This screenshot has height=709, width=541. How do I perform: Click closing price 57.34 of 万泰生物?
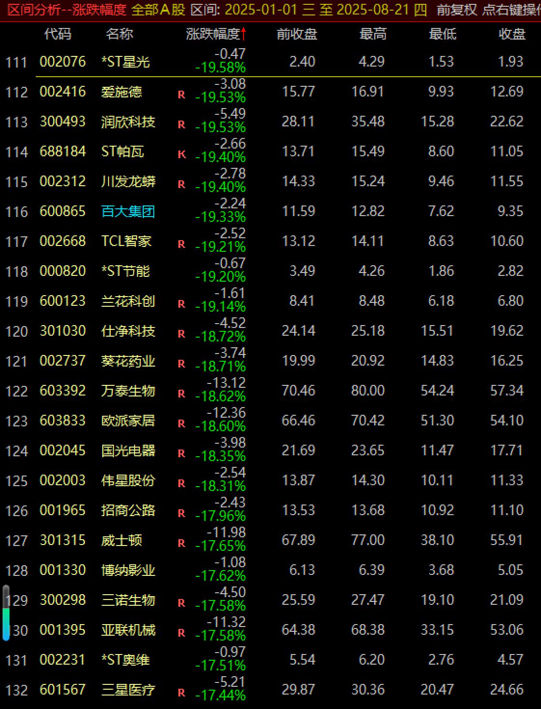(x=507, y=391)
